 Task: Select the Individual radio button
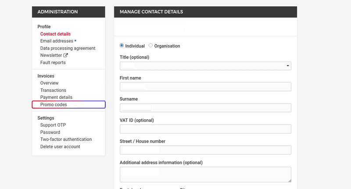pyautogui.click(x=122, y=45)
